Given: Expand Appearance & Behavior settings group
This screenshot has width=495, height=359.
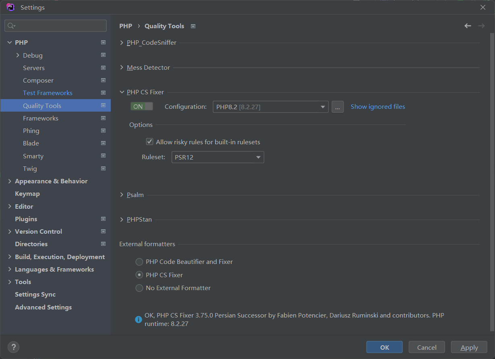Looking at the screenshot, I should click(x=10, y=181).
